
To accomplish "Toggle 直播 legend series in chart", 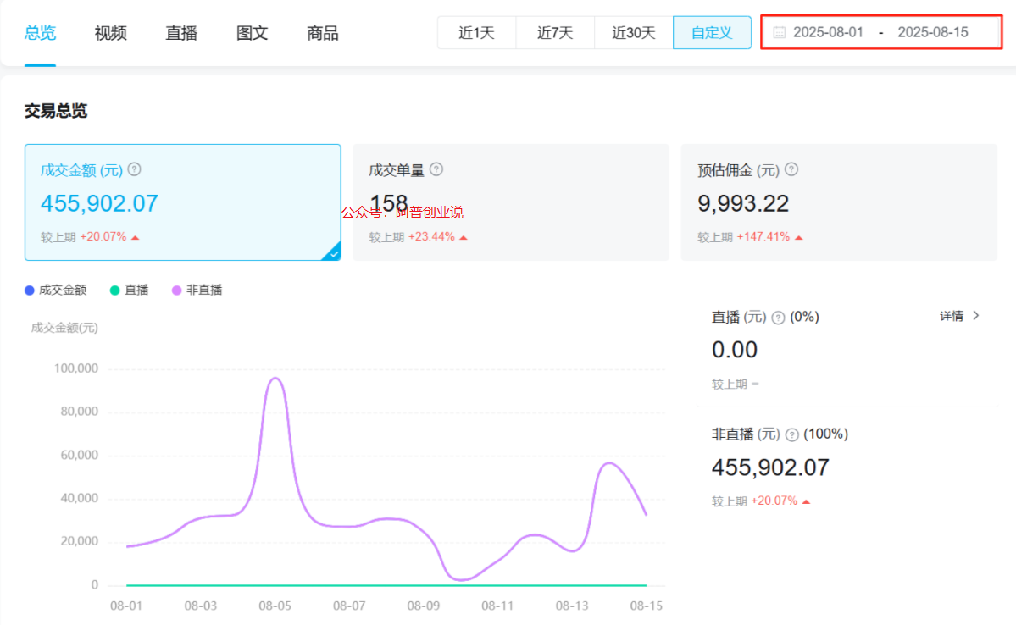I will (x=129, y=290).
